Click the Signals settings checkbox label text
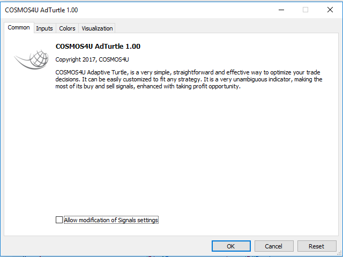 111,220
